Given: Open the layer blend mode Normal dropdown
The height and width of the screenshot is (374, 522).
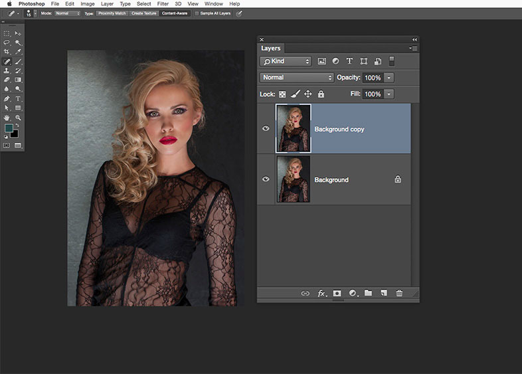Looking at the screenshot, I should 297,78.
